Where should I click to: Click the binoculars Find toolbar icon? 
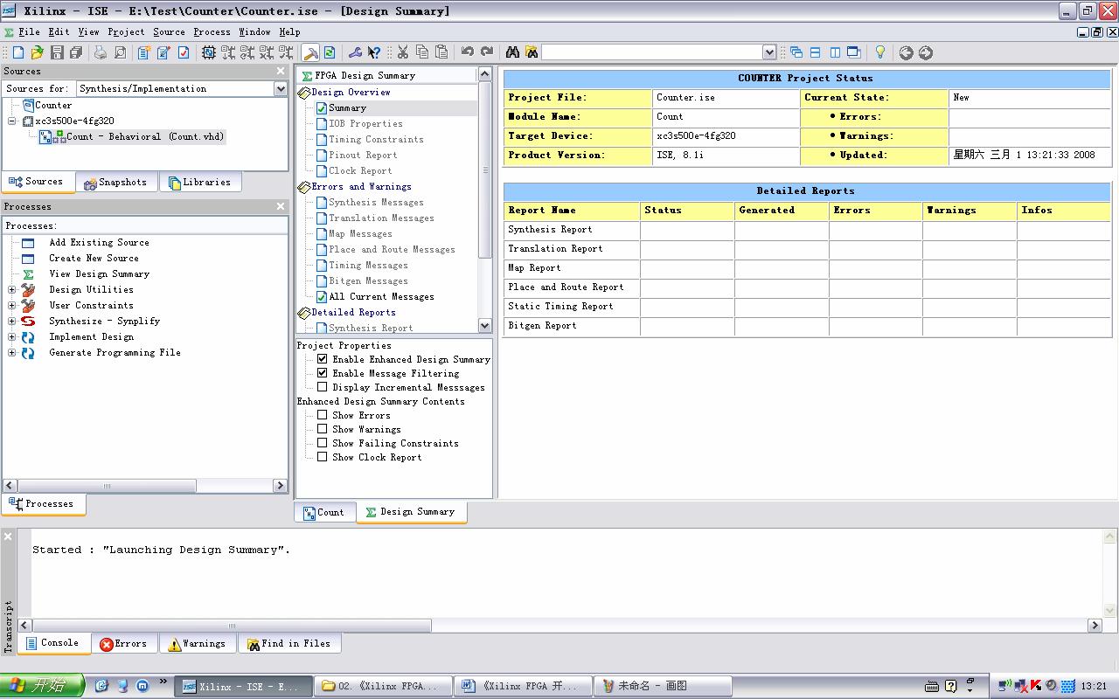[512, 52]
